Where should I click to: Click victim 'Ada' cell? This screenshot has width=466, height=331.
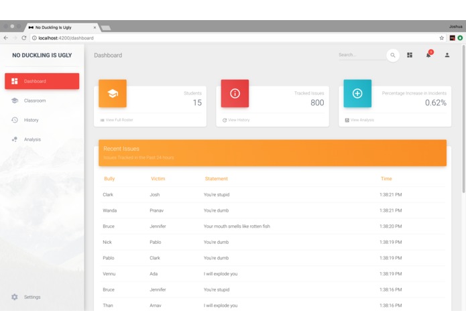154,273
